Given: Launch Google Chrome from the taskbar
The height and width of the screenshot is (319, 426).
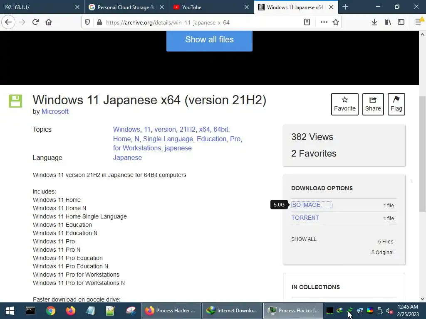Looking at the screenshot, I should point(50,311).
